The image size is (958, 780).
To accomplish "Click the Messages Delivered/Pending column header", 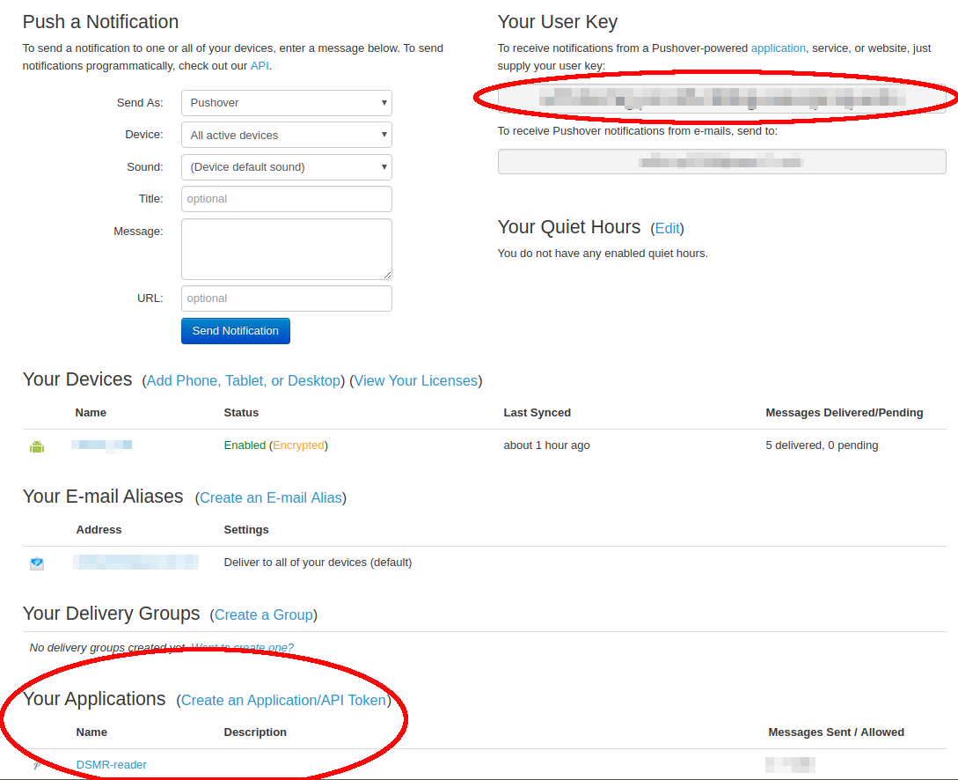I will [845, 413].
